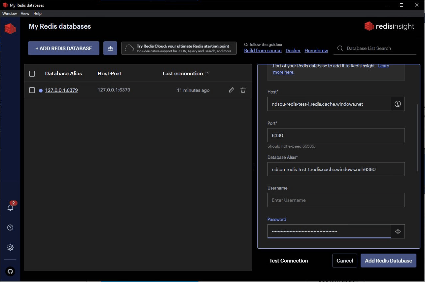Click the Host:Port value 127.0.0.1:6379 cell
This screenshot has height=282, width=425.
coord(114,90)
